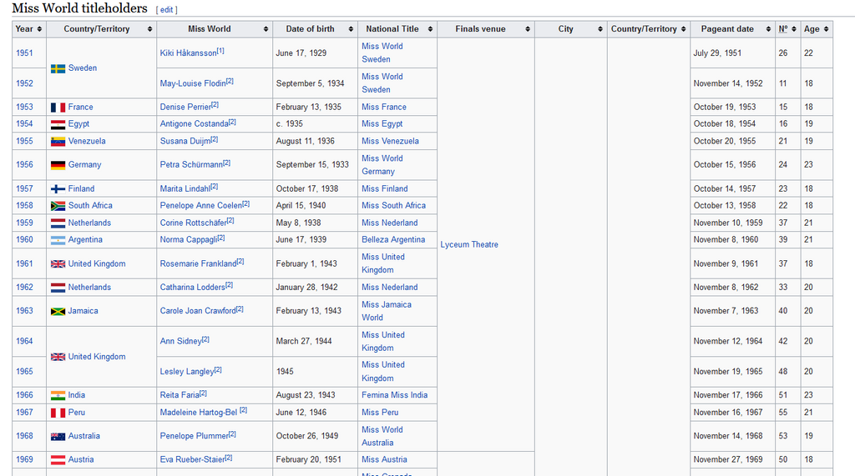
Task: Open Femina Miss India link
Action: point(394,395)
